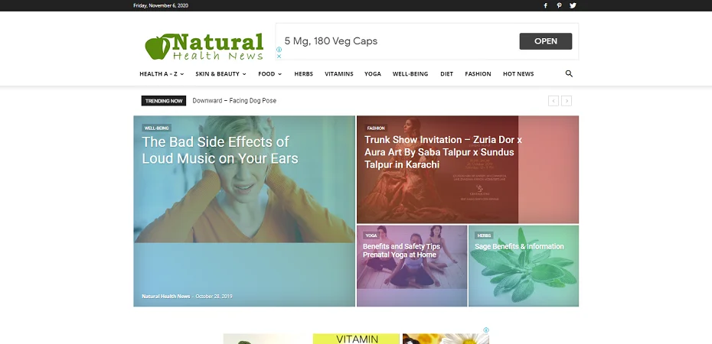Click the Natural Health News logo

coord(204,46)
